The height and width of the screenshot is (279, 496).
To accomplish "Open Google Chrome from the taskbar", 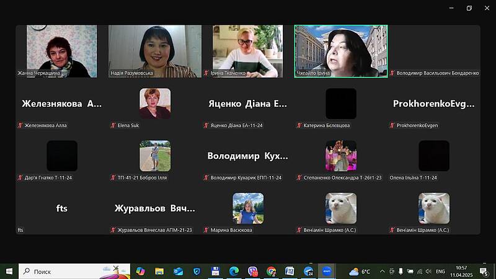I will (x=271, y=271).
